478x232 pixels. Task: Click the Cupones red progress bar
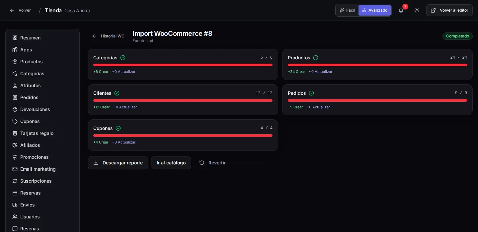click(183, 136)
